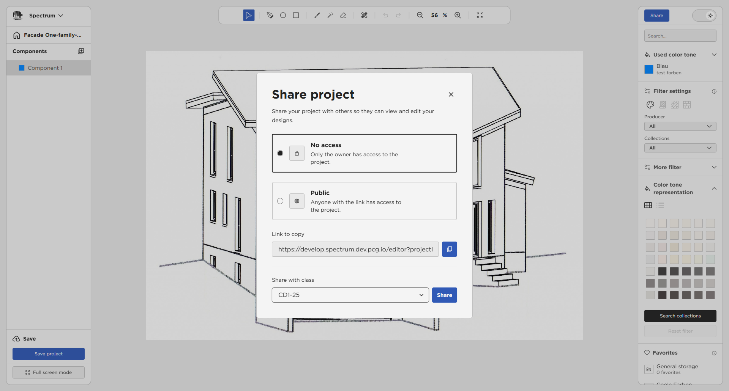Copy the project link to clipboard
Image resolution: width=729 pixels, height=391 pixels.
tap(449, 249)
